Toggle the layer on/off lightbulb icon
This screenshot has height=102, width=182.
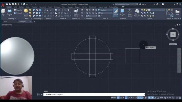(x=142, y=10)
